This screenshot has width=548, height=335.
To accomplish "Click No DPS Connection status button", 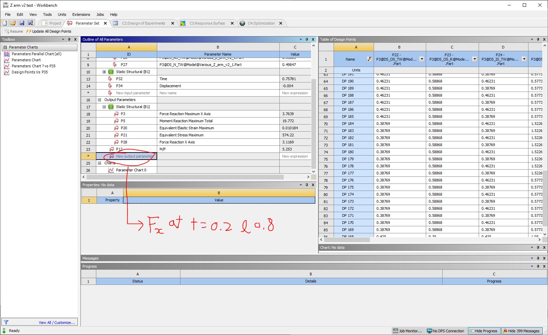I will coord(446,331).
